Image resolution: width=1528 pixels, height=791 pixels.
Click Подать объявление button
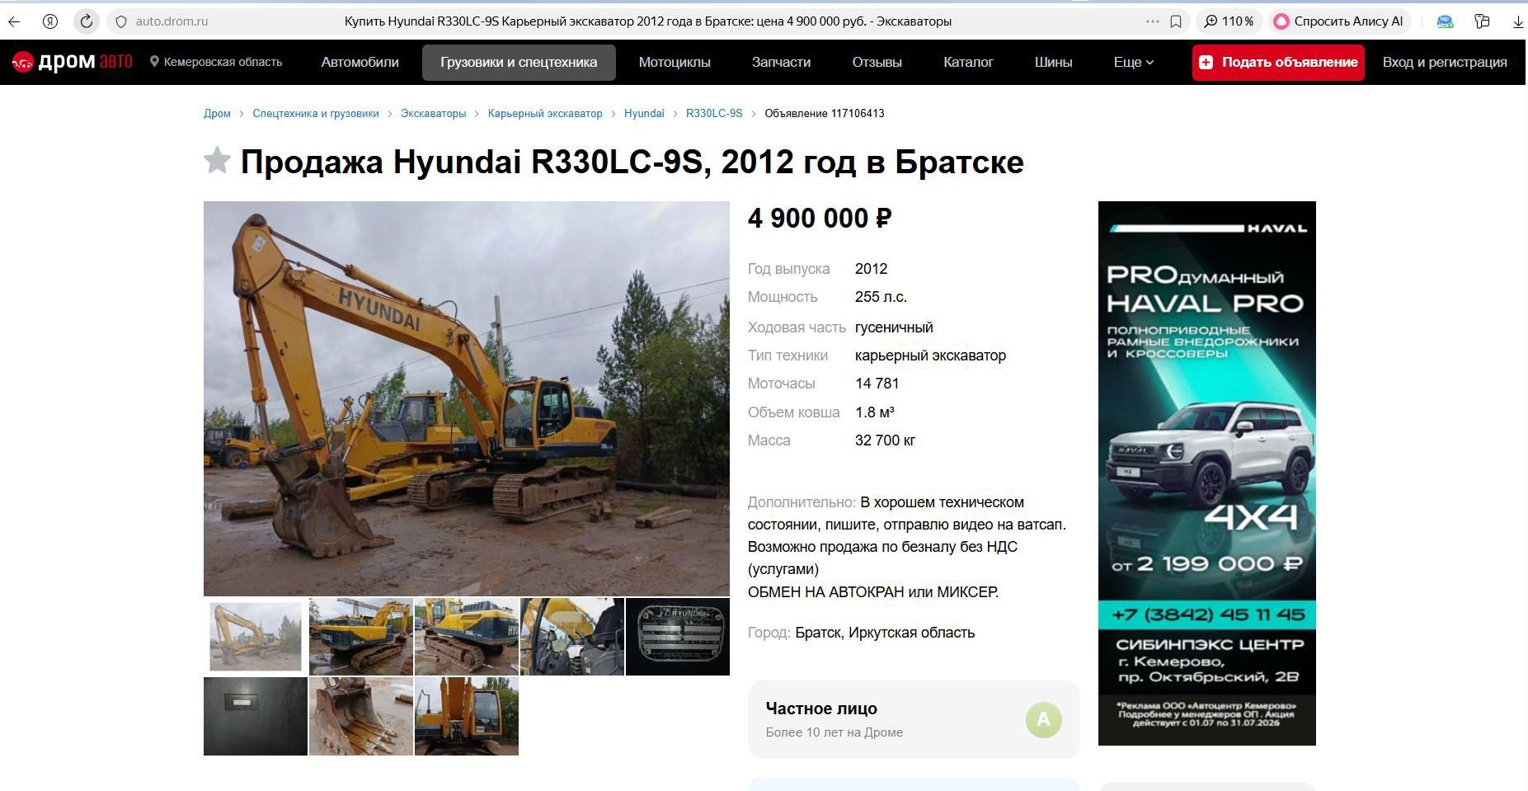(1278, 62)
